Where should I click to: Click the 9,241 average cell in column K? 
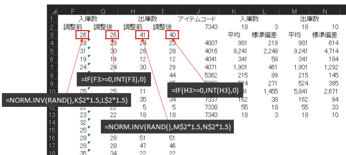pos(238,50)
